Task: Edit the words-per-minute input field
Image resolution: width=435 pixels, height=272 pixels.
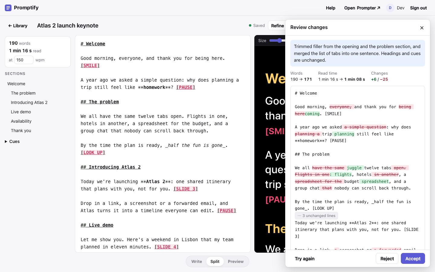Action: [x=24, y=60]
